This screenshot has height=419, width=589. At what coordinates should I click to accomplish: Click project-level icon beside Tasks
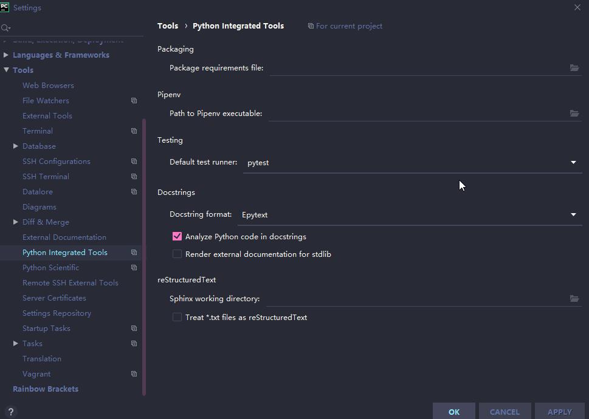pyautogui.click(x=134, y=344)
